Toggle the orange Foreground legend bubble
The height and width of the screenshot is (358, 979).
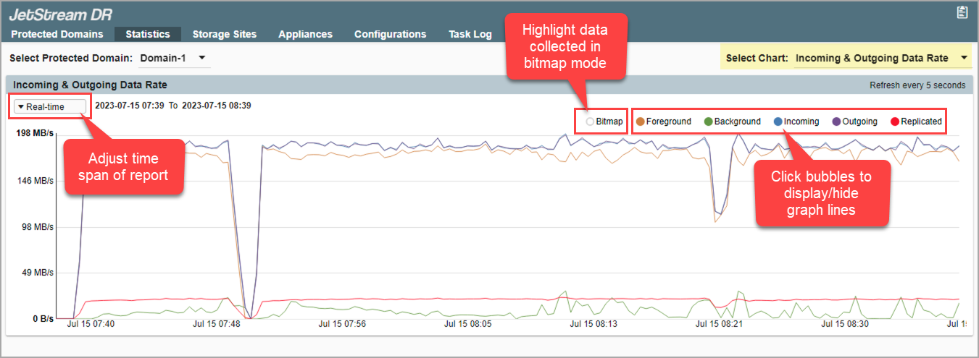coord(640,122)
